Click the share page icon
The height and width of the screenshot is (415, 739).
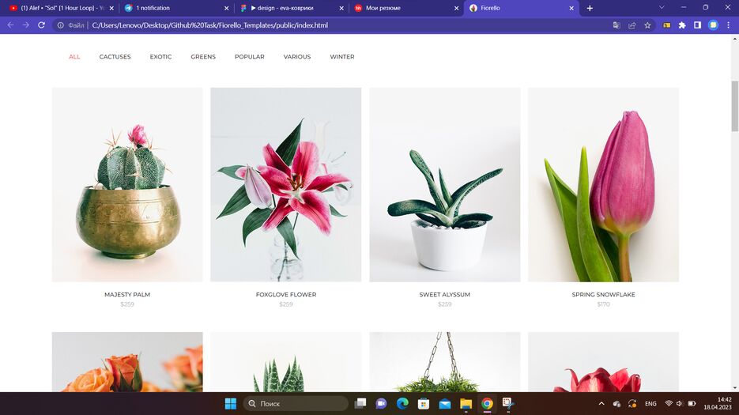(x=632, y=25)
